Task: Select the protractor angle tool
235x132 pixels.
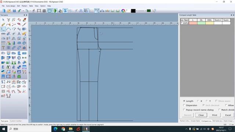Action: 3,38
